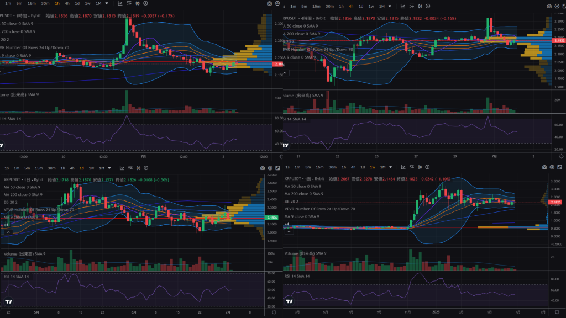The height and width of the screenshot is (318, 566).
Task: Click list-with-eye icon in 1d chart toolbar
Action: [130, 168]
